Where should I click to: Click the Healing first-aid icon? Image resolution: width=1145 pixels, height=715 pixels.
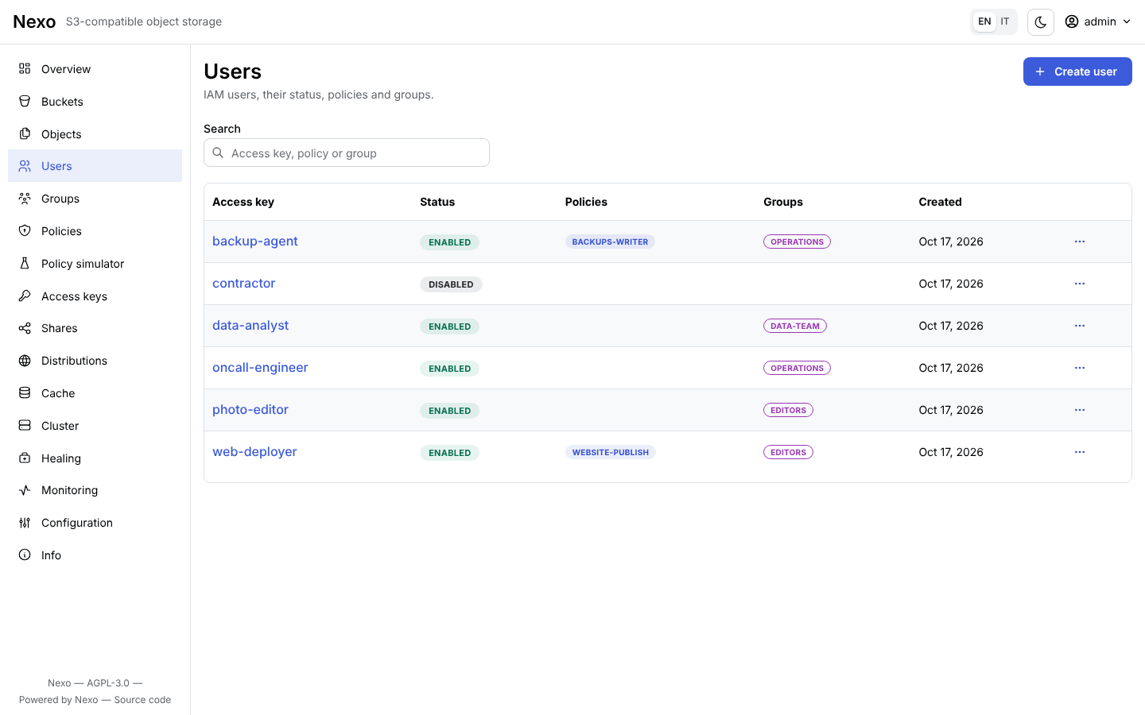click(25, 458)
